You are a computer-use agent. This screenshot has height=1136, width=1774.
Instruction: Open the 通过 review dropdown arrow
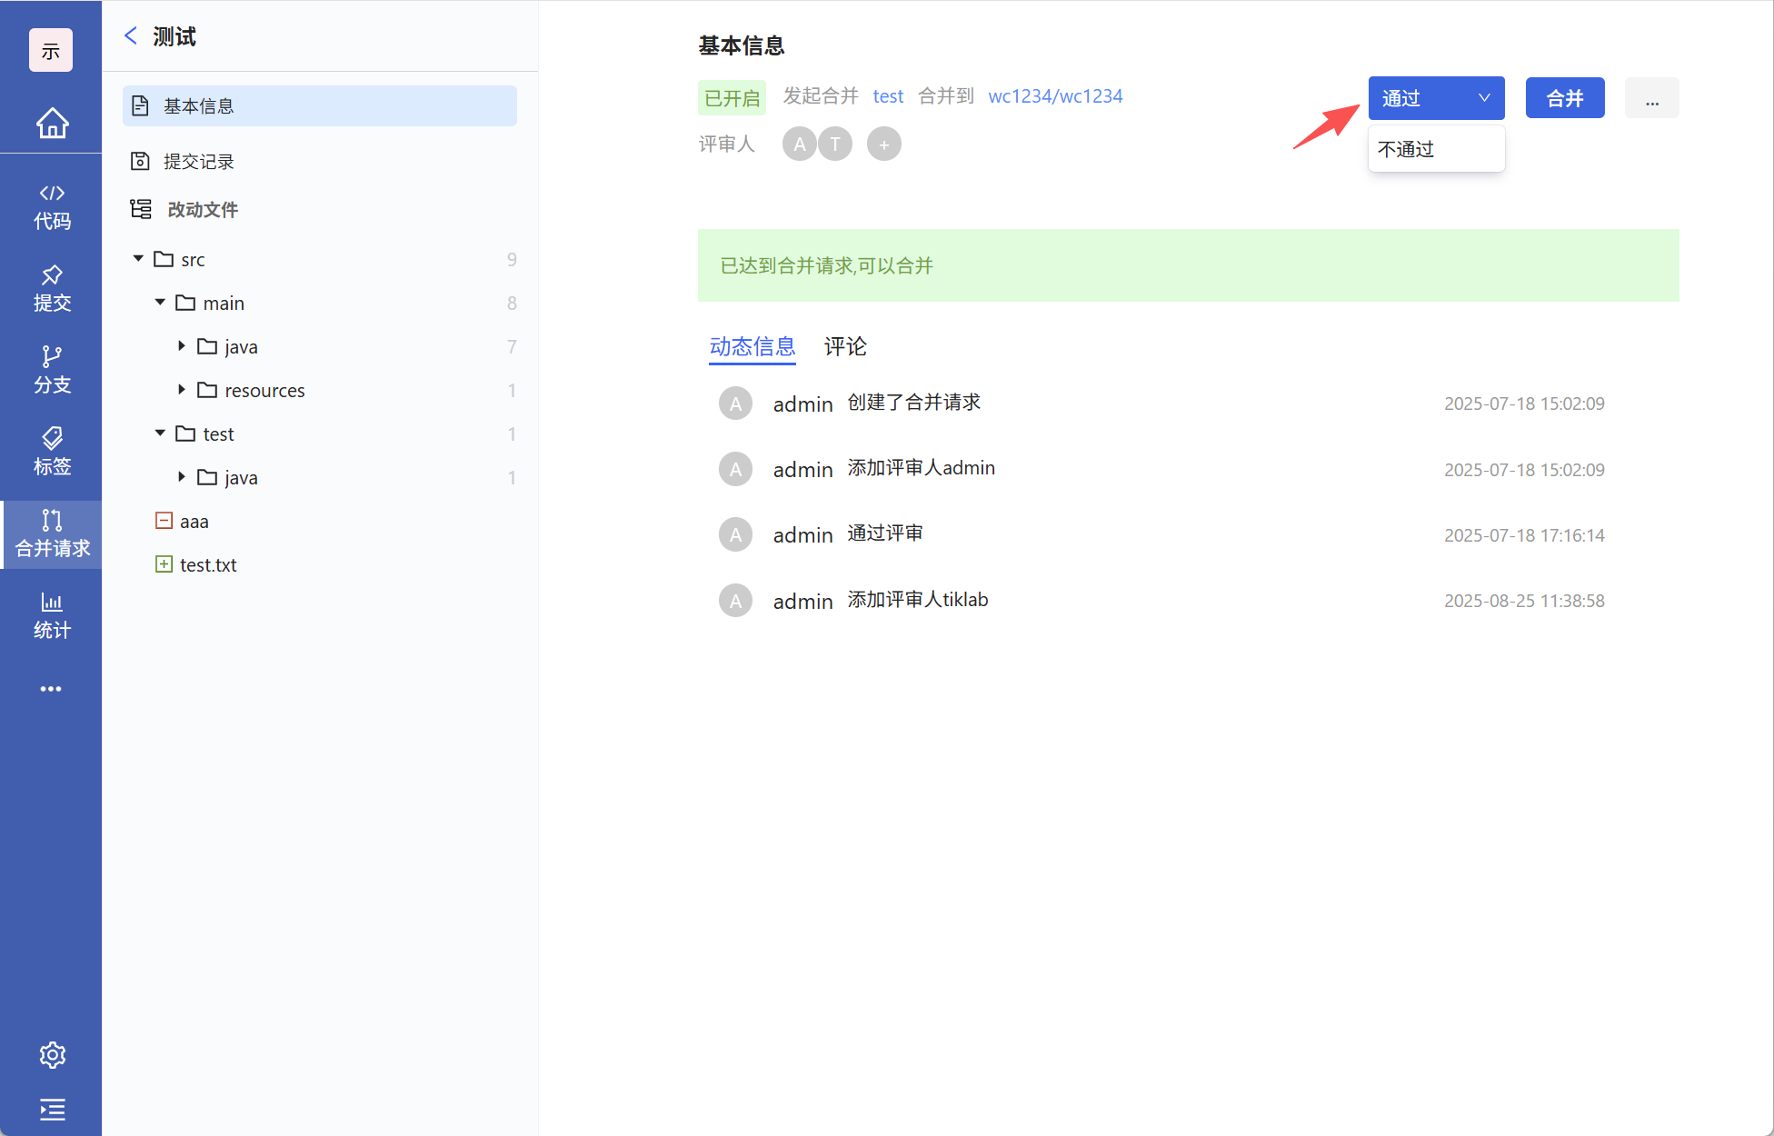[1483, 98]
